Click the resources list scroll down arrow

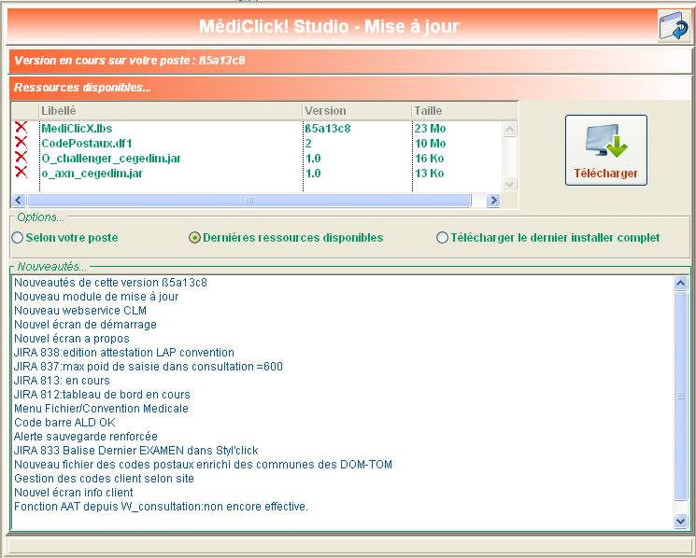[509, 184]
